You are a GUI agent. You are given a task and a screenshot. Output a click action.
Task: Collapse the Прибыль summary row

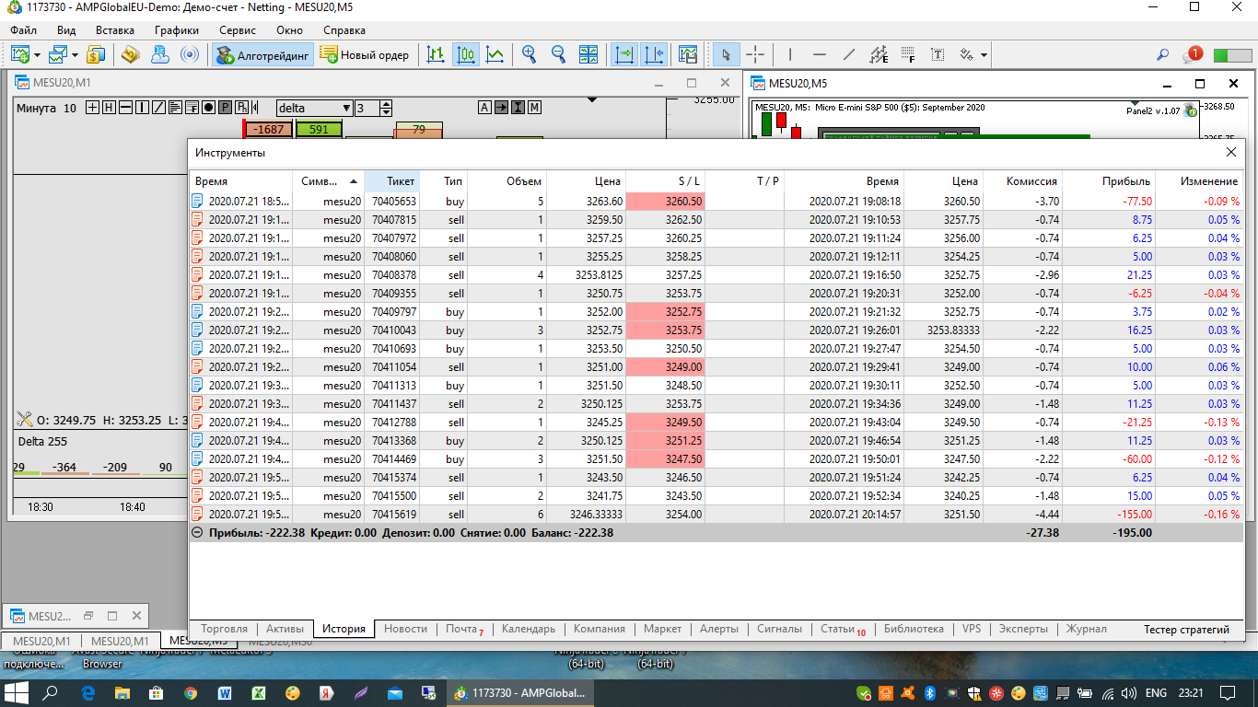(x=197, y=533)
